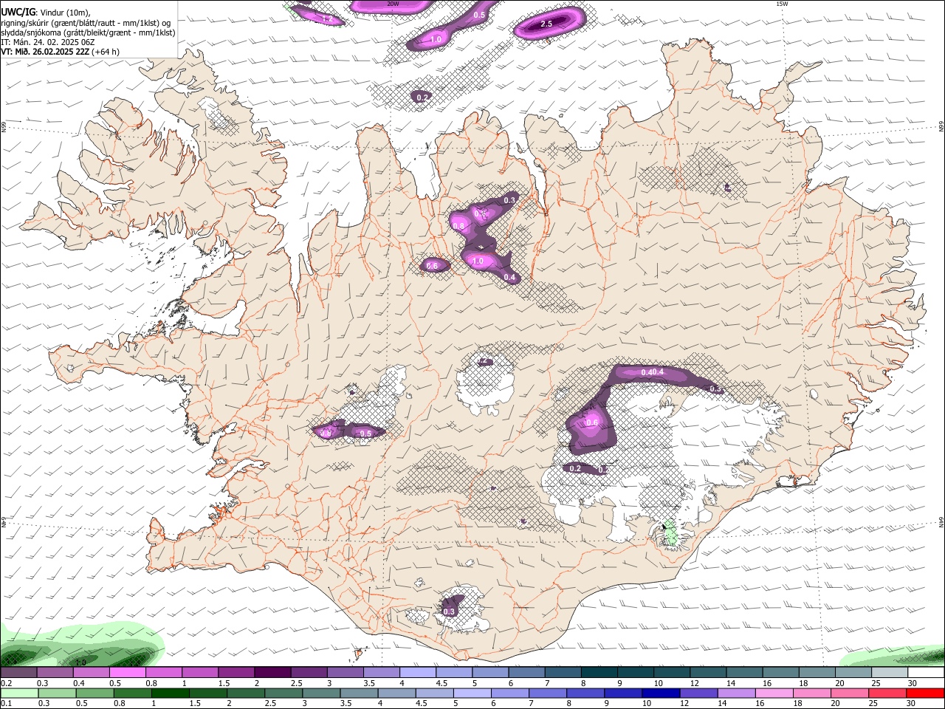Pick the lower scale swatch between 2.5 and 3
The image size is (945, 709).
[x=282, y=693]
